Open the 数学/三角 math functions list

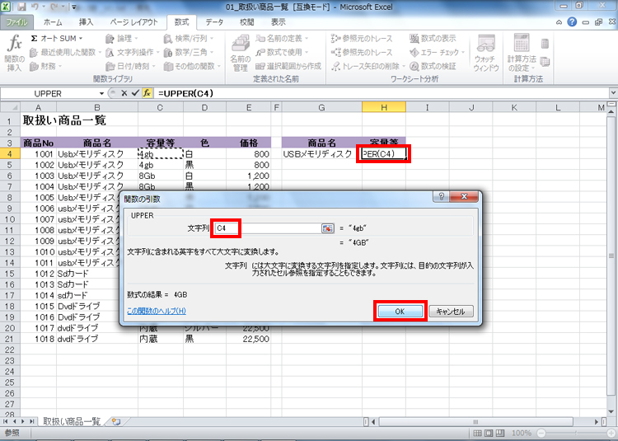189,52
